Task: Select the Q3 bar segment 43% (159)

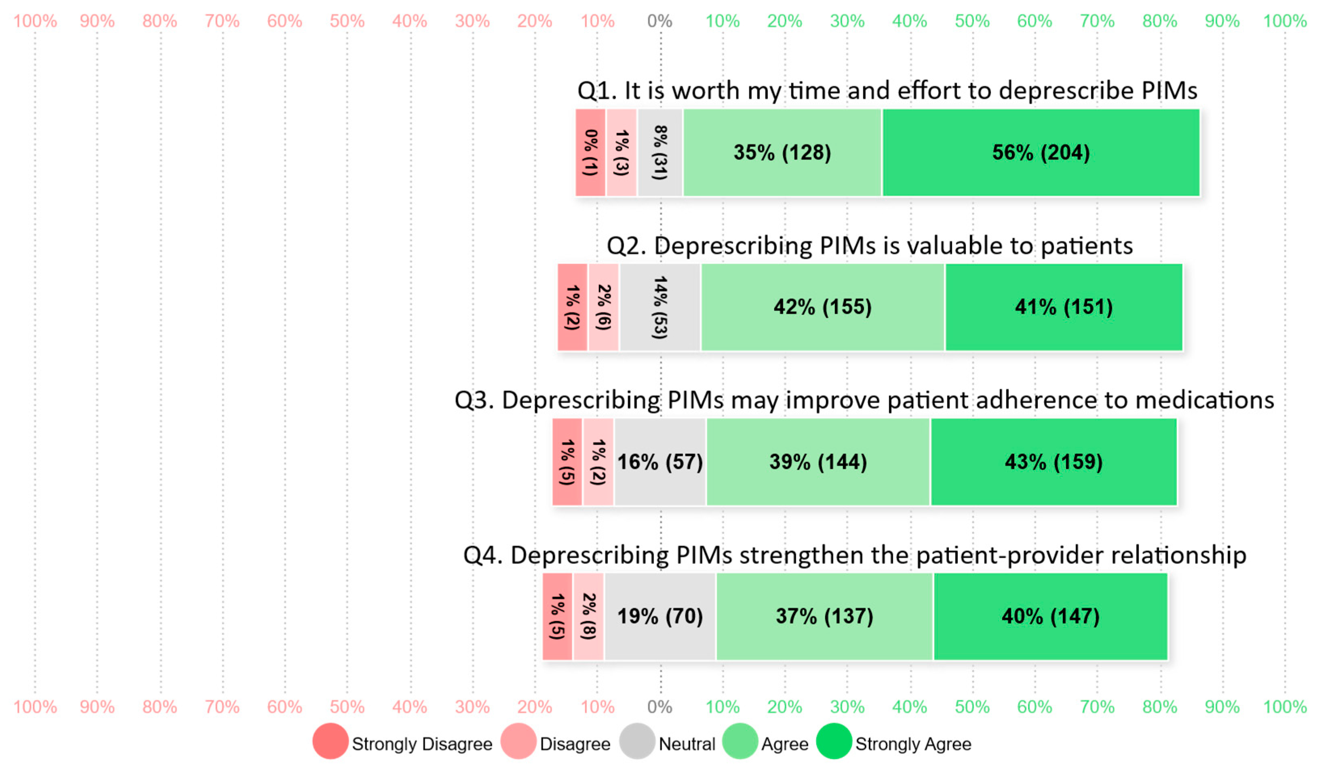Action: point(1054,462)
